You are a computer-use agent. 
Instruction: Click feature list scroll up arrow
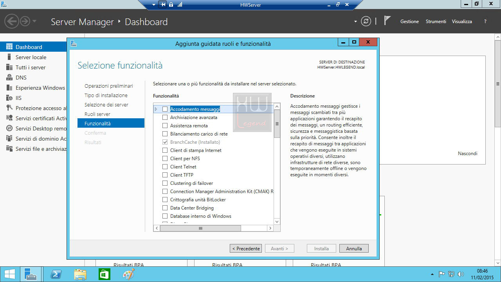(x=277, y=106)
